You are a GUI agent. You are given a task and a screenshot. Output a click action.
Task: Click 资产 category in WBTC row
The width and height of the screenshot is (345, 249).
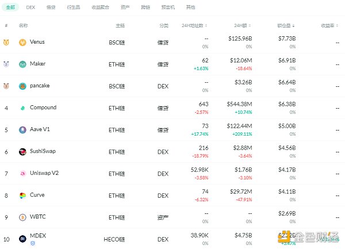[163, 217]
